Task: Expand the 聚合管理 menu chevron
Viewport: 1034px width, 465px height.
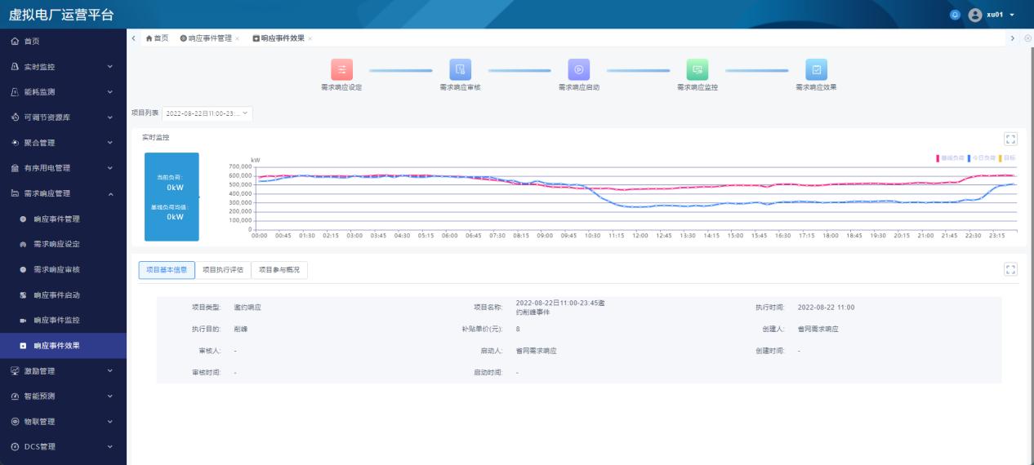Action: click(x=110, y=143)
